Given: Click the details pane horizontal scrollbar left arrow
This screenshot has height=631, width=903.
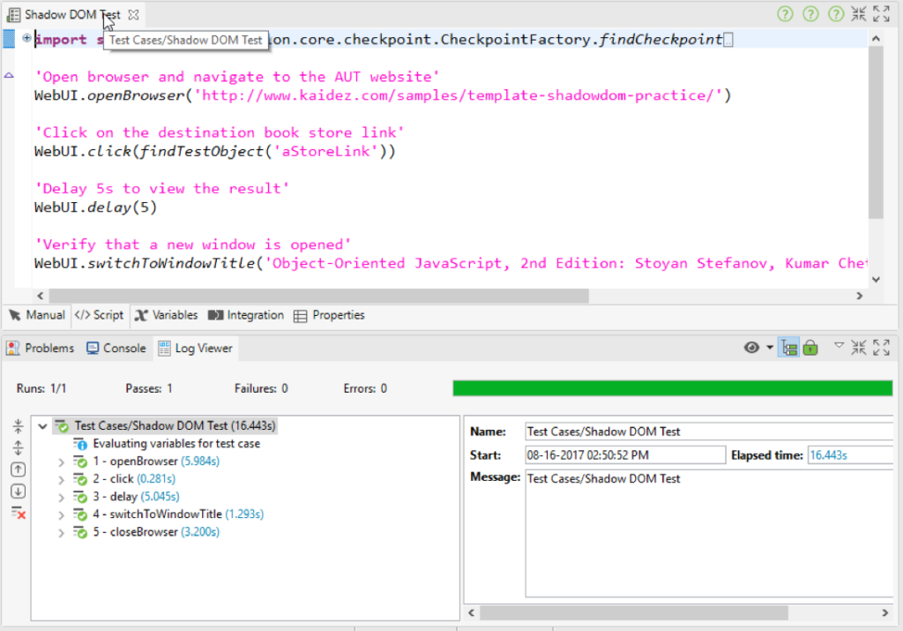Looking at the screenshot, I should [472, 612].
